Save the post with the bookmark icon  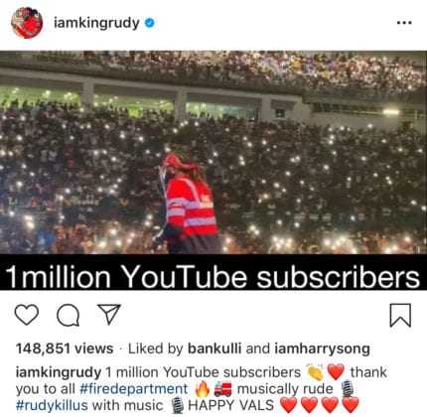coord(400,315)
